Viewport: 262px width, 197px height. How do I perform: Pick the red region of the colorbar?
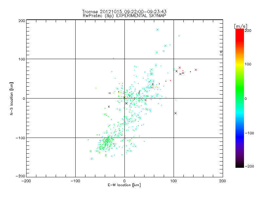[x=240, y=34]
